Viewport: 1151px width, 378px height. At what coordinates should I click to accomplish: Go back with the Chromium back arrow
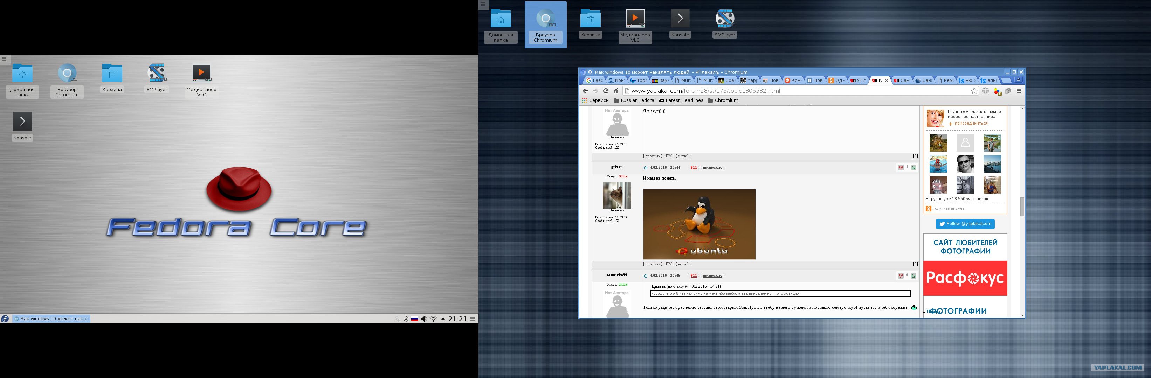[x=585, y=91]
